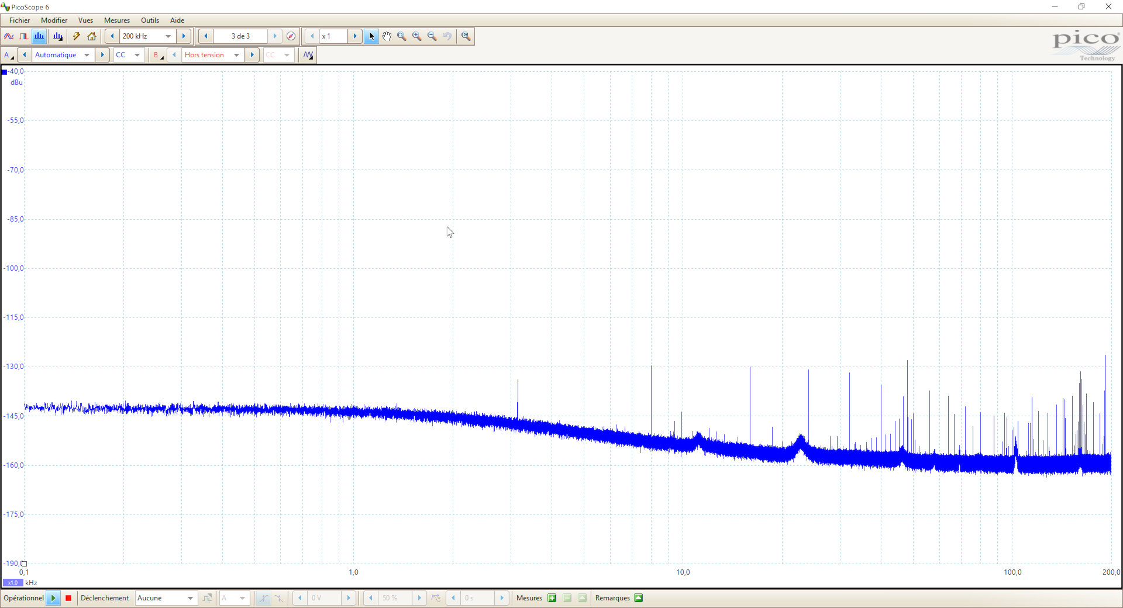Click the green start capture button
This screenshot has height=608, width=1123.
point(53,598)
